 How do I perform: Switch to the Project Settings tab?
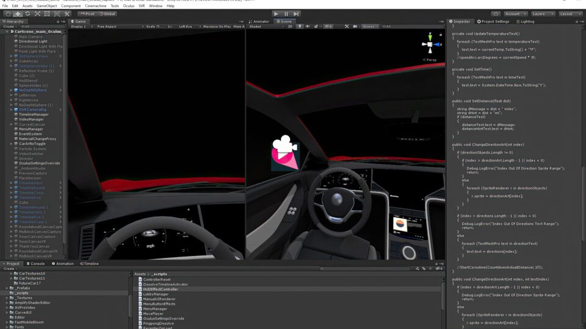(493, 22)
